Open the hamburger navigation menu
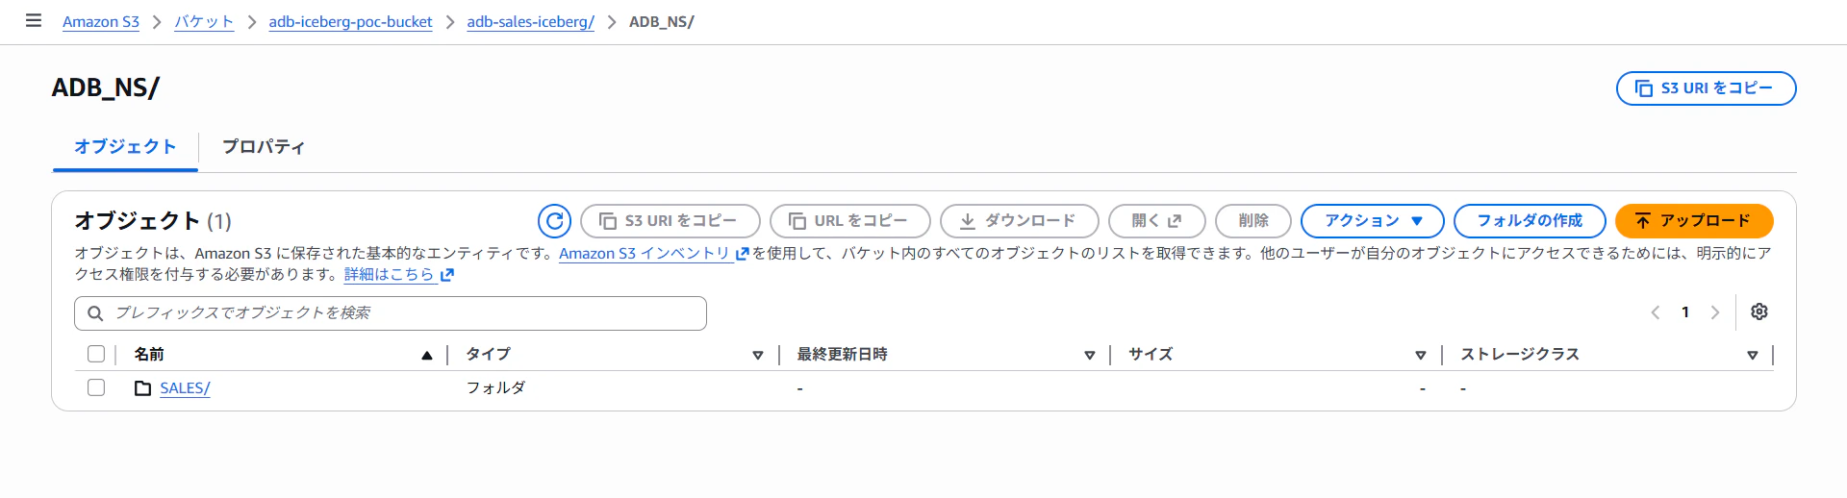 (34, 20)
